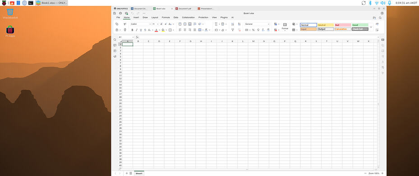
Task: Switch to the Insert ribbon tab
Action: pyautogui.click(x=136, y=18)
